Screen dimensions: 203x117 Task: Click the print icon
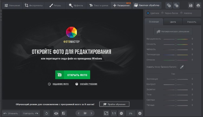point(198,5)
